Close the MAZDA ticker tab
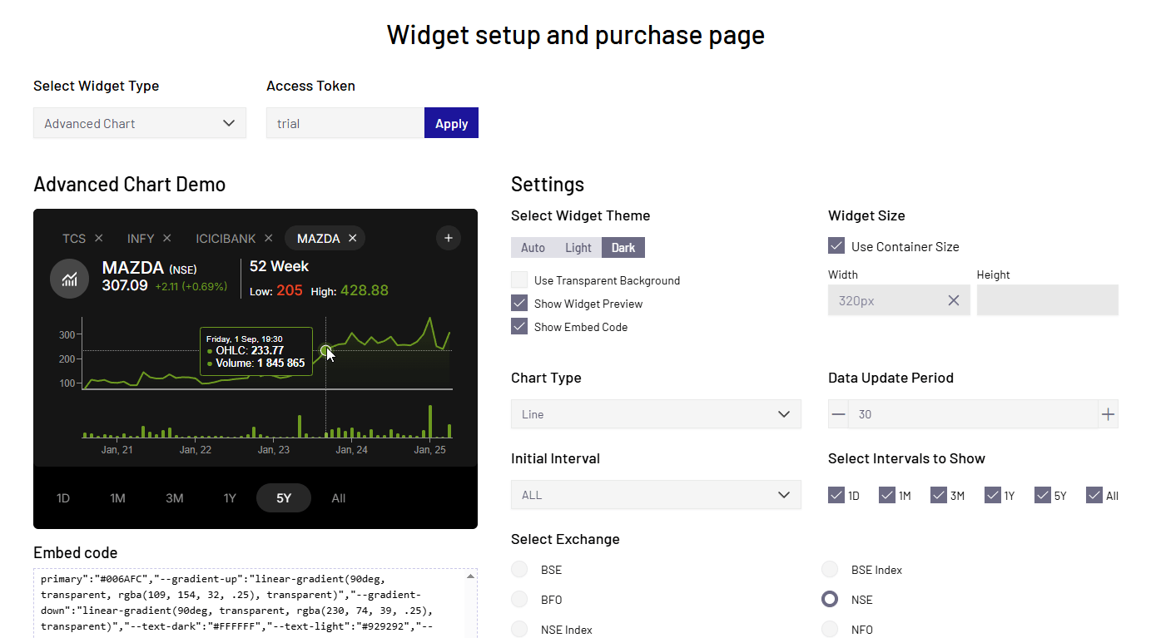 (352, 239)
